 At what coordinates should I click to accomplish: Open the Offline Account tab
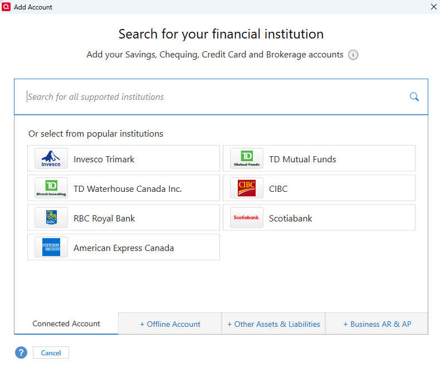pyautogui.click(x=170, y=324)
